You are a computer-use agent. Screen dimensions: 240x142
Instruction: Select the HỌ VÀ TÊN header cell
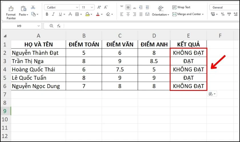(x=38, y=44)
